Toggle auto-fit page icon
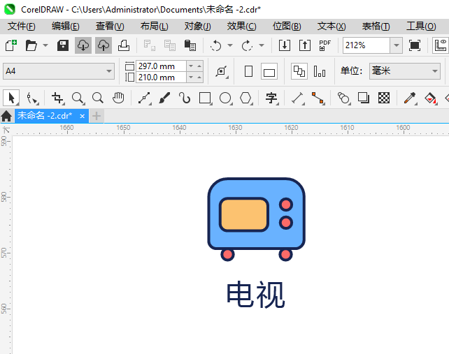 (222, 71)
